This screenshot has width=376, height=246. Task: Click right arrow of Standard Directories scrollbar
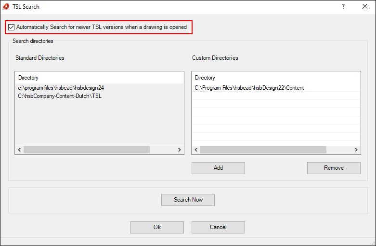(180, 150)
